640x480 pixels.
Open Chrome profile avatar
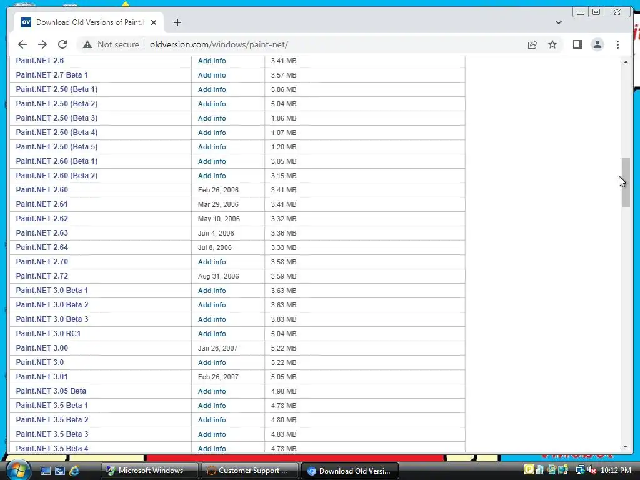(597, 44)
